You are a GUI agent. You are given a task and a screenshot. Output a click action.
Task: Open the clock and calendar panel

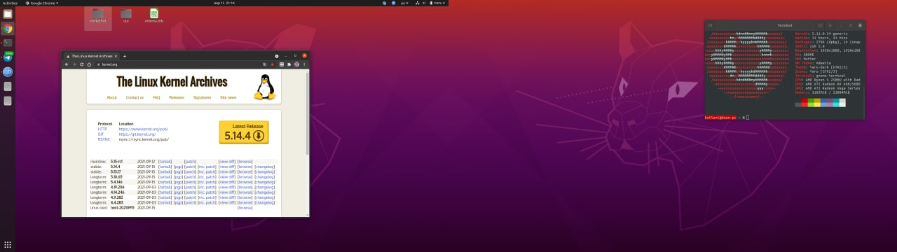click(224, 3)
